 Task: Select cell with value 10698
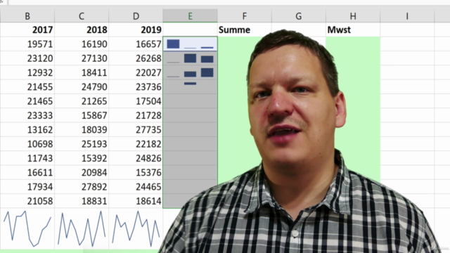(27, 144)
